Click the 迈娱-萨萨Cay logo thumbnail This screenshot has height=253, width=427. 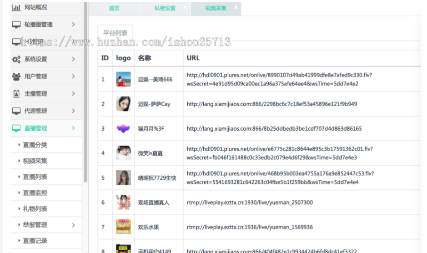pos(123,104)
